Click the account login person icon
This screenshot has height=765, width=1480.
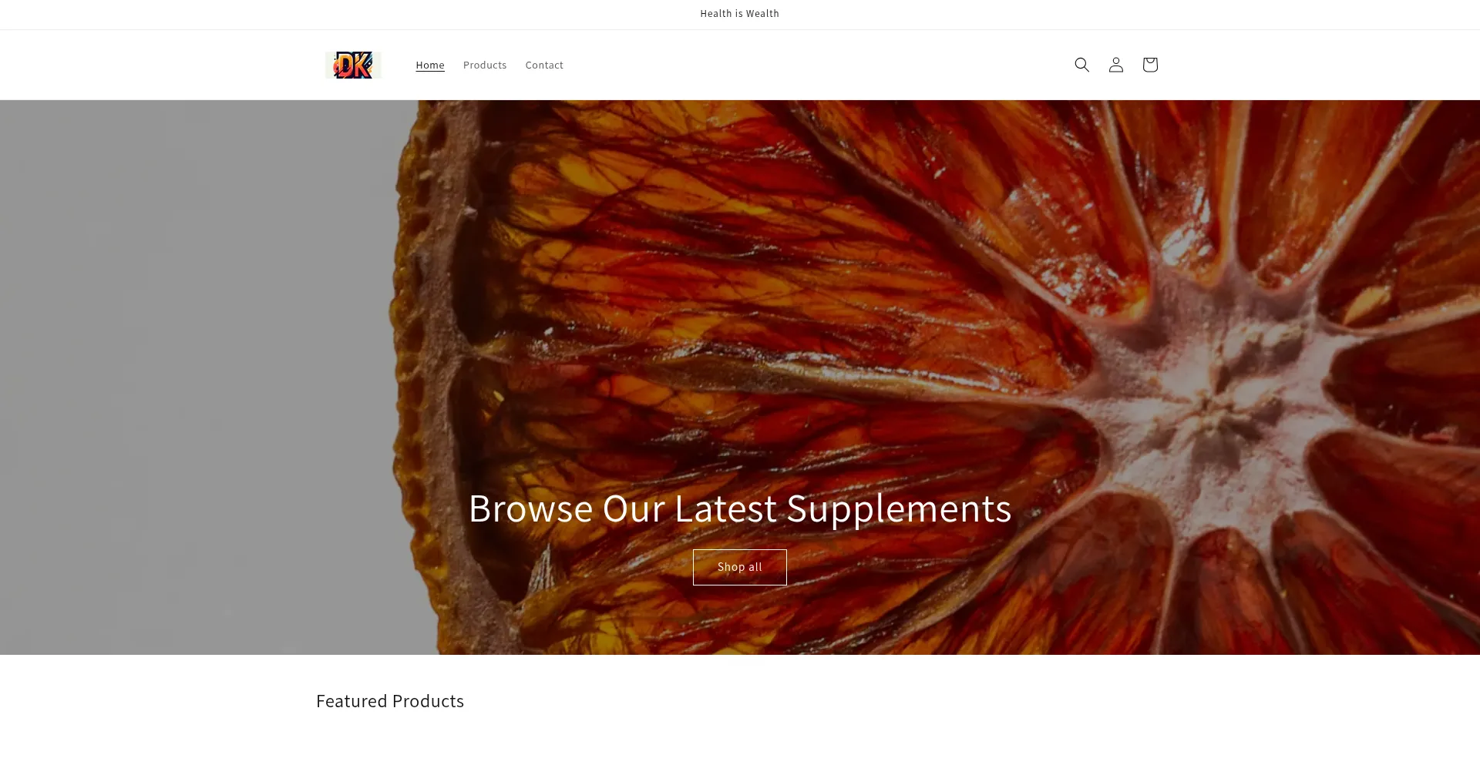point(1115,65)
